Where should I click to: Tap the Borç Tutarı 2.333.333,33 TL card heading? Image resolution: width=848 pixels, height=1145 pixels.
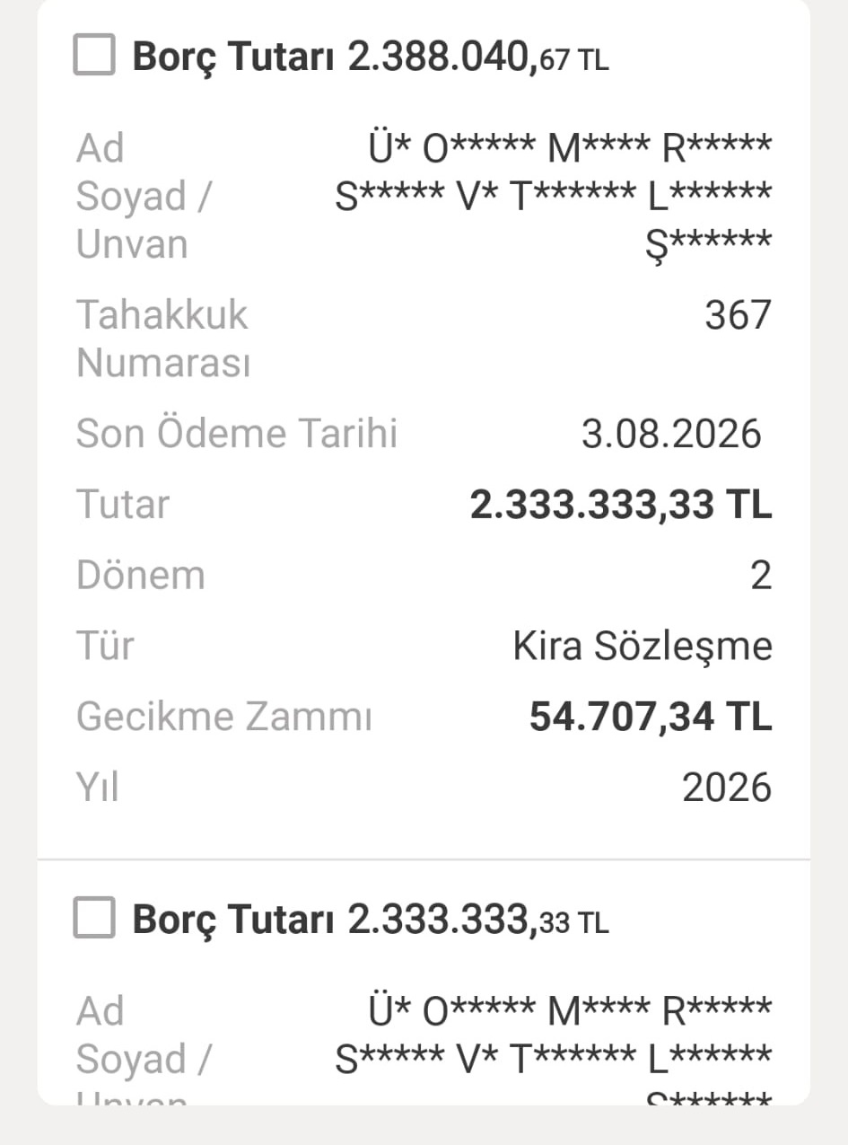point(371,920)
